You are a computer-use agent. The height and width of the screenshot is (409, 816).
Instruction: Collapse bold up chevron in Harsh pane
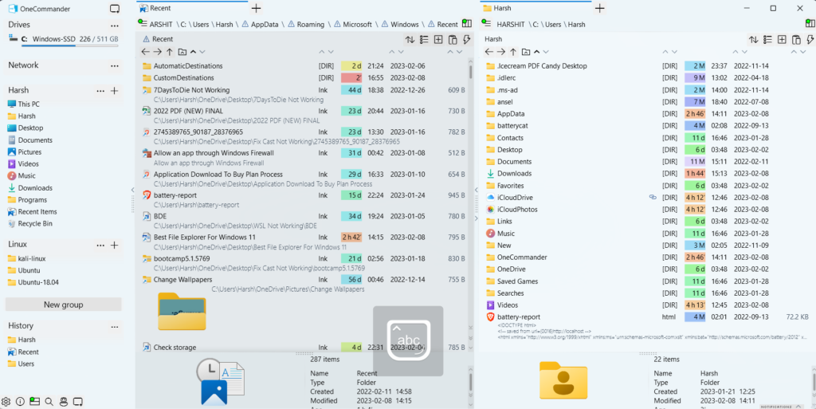pyautogui.click(x=536, y=52)
